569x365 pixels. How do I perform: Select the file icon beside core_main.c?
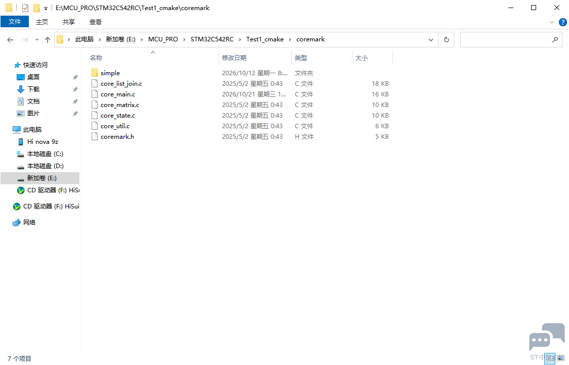click(x=95, y=94)
